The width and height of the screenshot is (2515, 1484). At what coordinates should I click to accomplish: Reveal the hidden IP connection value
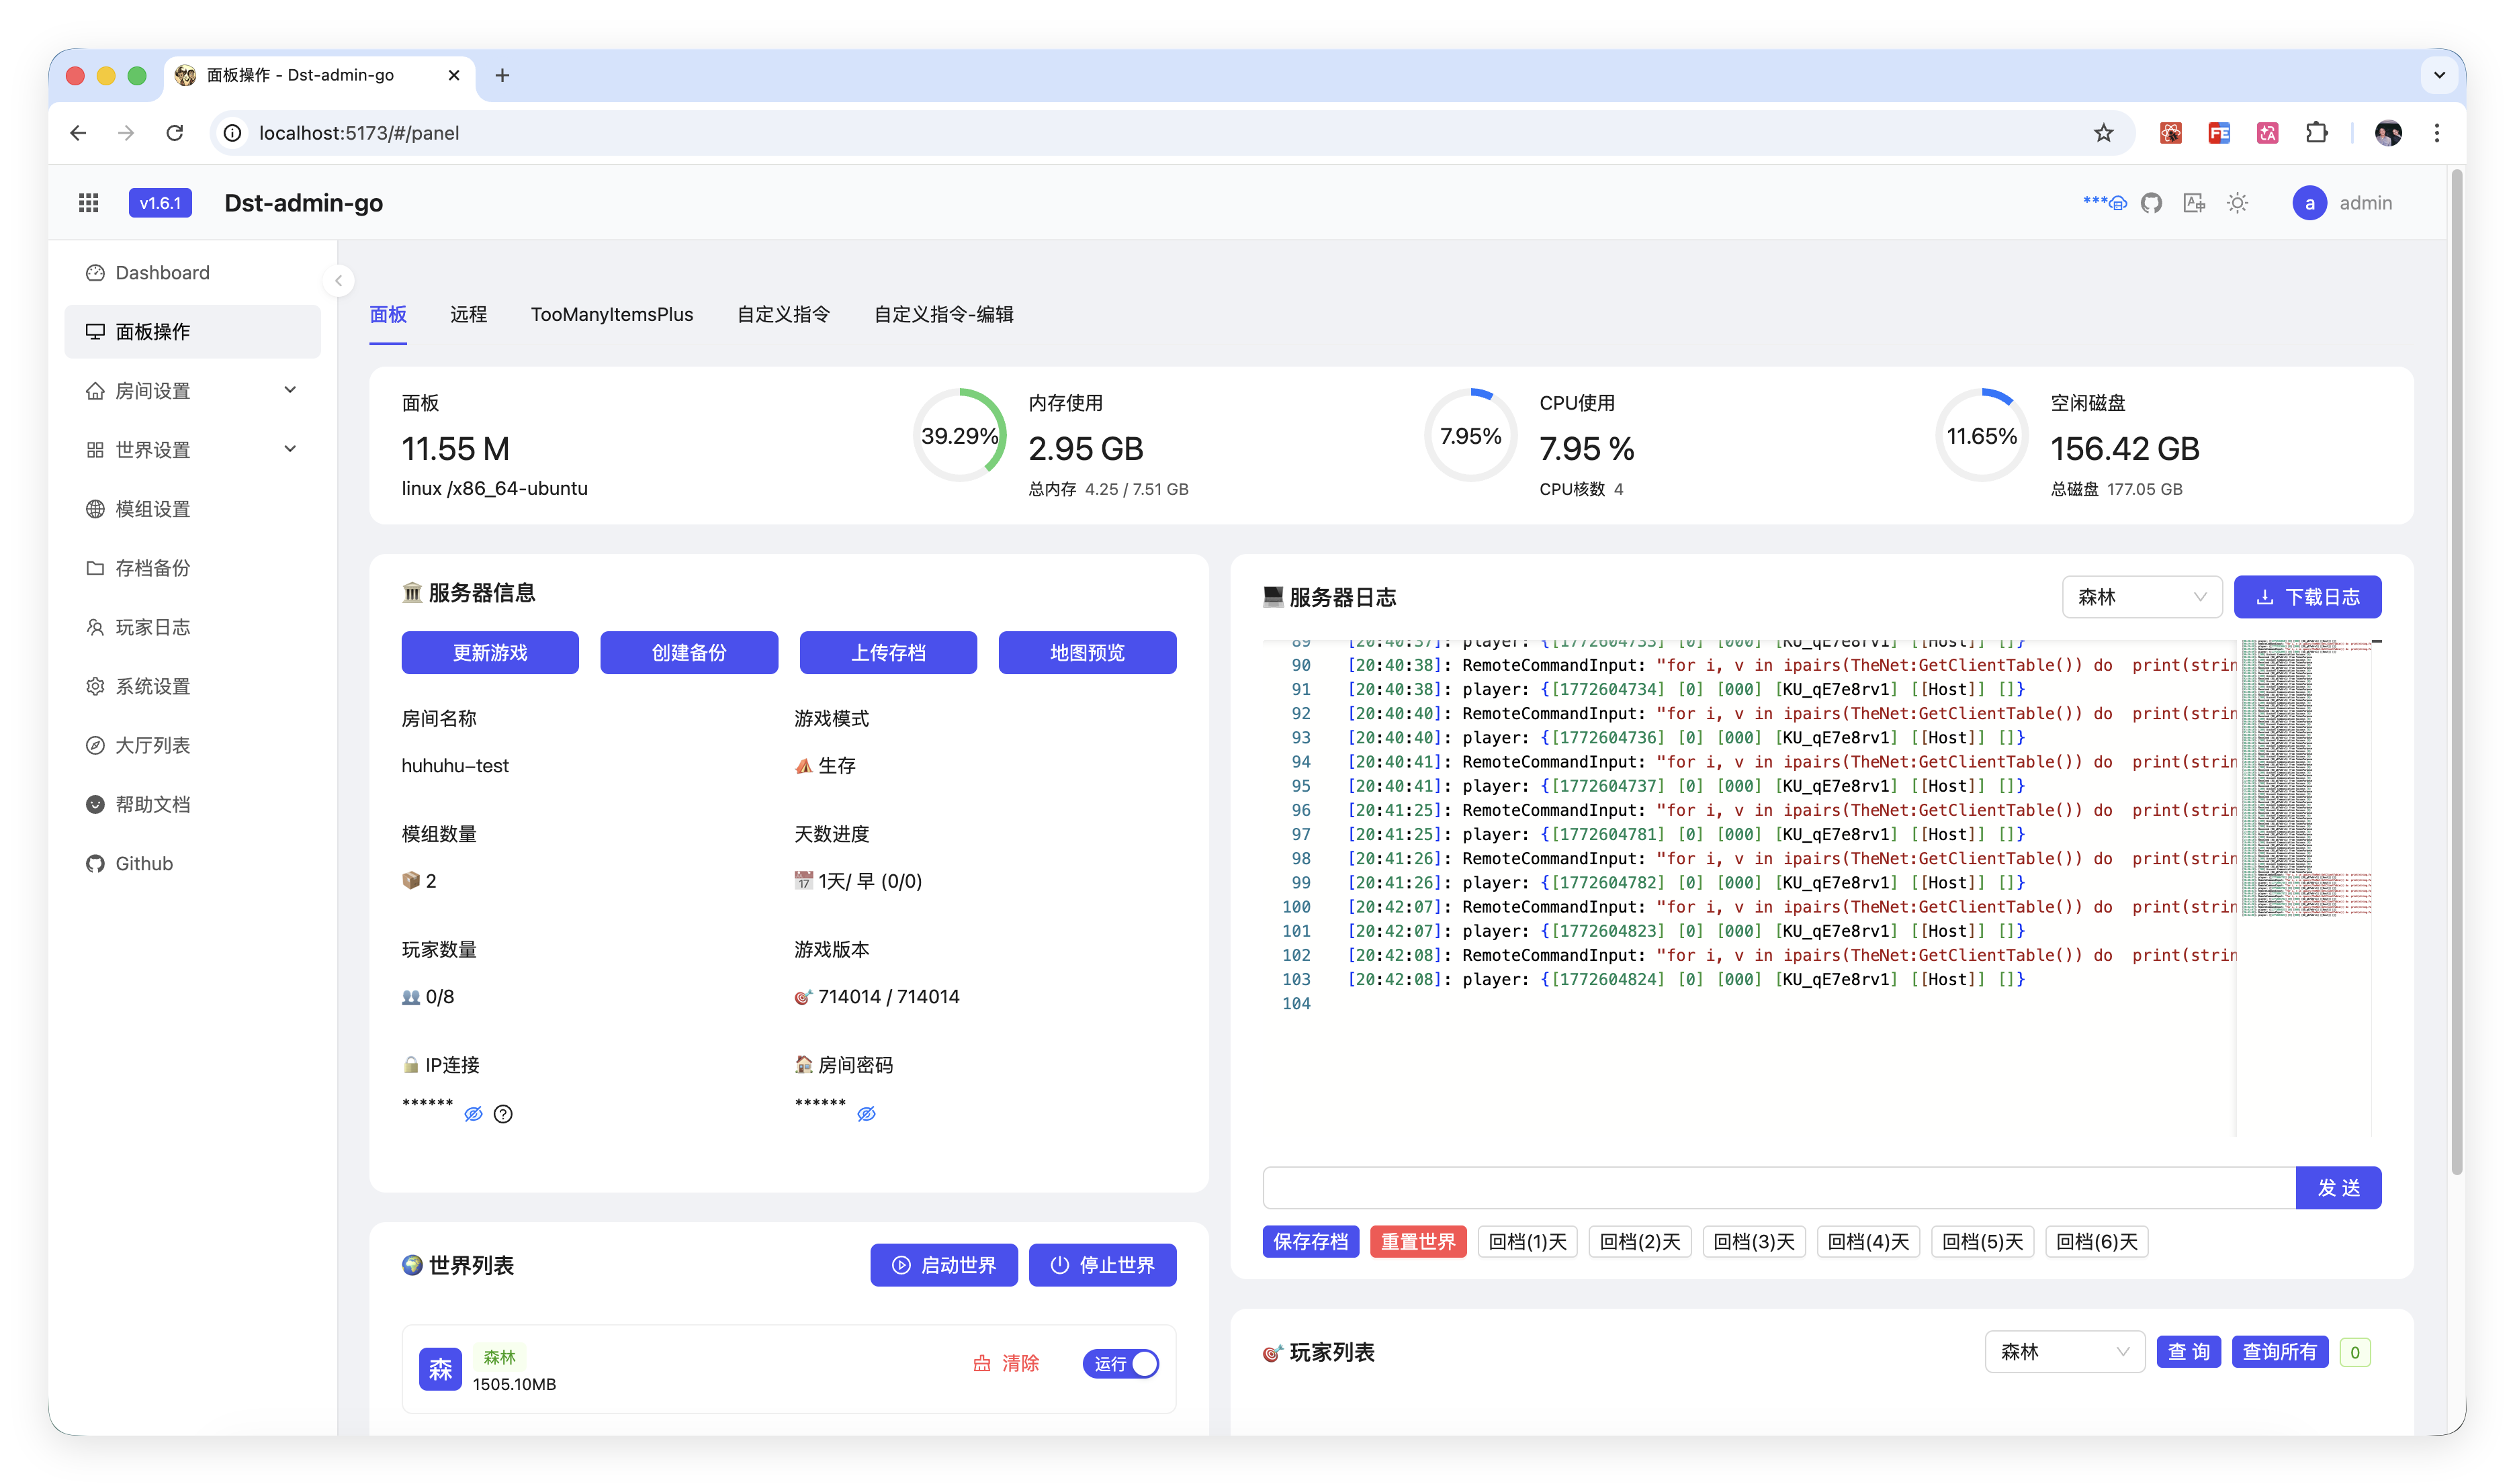point(473,1114)
